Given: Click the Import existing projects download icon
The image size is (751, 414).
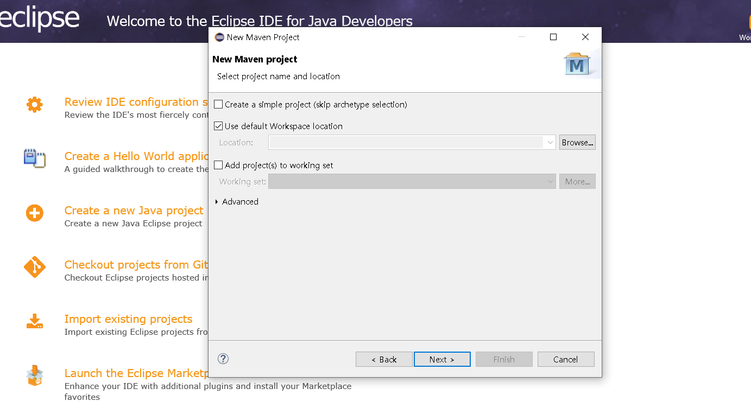Looking at the screenshot, I should coord(34,321).
